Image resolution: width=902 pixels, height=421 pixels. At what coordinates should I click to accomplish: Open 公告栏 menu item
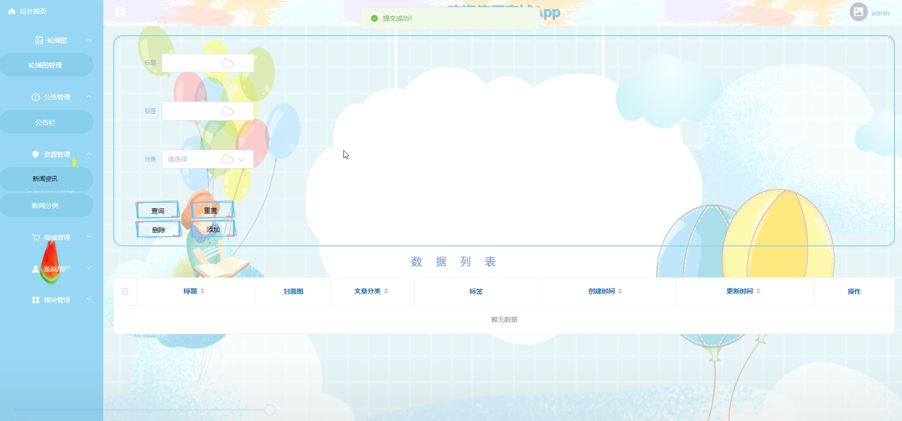[x=46, y=122]
